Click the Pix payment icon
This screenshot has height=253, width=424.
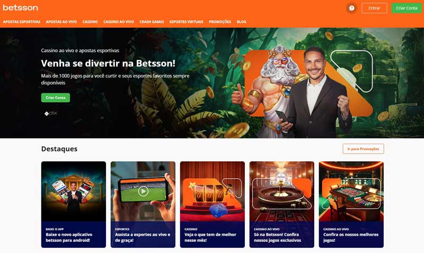(x=51, y=114)
